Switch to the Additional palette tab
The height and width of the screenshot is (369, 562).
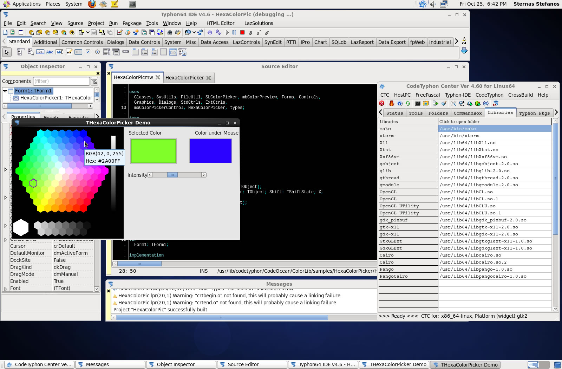45,42
